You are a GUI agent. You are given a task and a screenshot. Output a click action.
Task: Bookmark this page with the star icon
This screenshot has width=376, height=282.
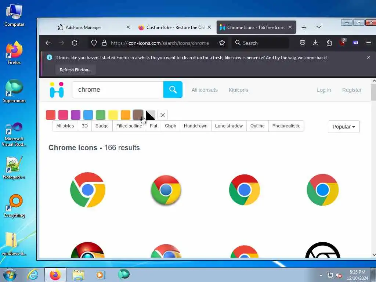click(222, 43)
